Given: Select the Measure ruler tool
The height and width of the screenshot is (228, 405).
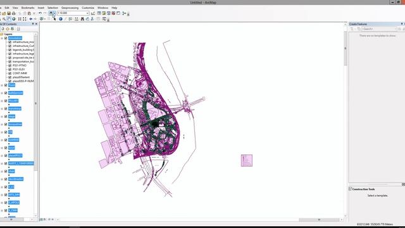Looking at the screenshot, I should [x=76, y=19].
